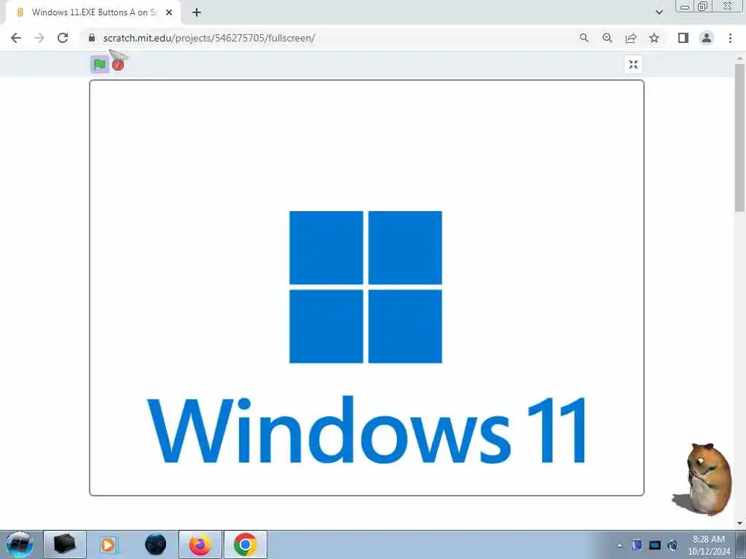Click the flag icon in system tray
This screenshot has width=746, height=559.
[x=637, y=545]
